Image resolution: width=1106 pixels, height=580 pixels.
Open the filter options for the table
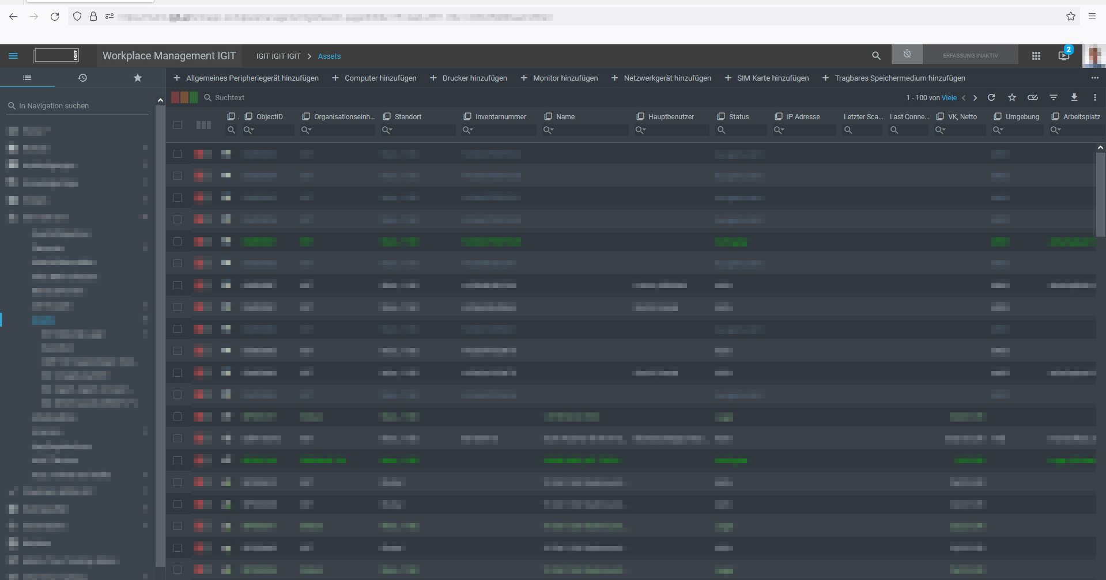pos(1054,97)
